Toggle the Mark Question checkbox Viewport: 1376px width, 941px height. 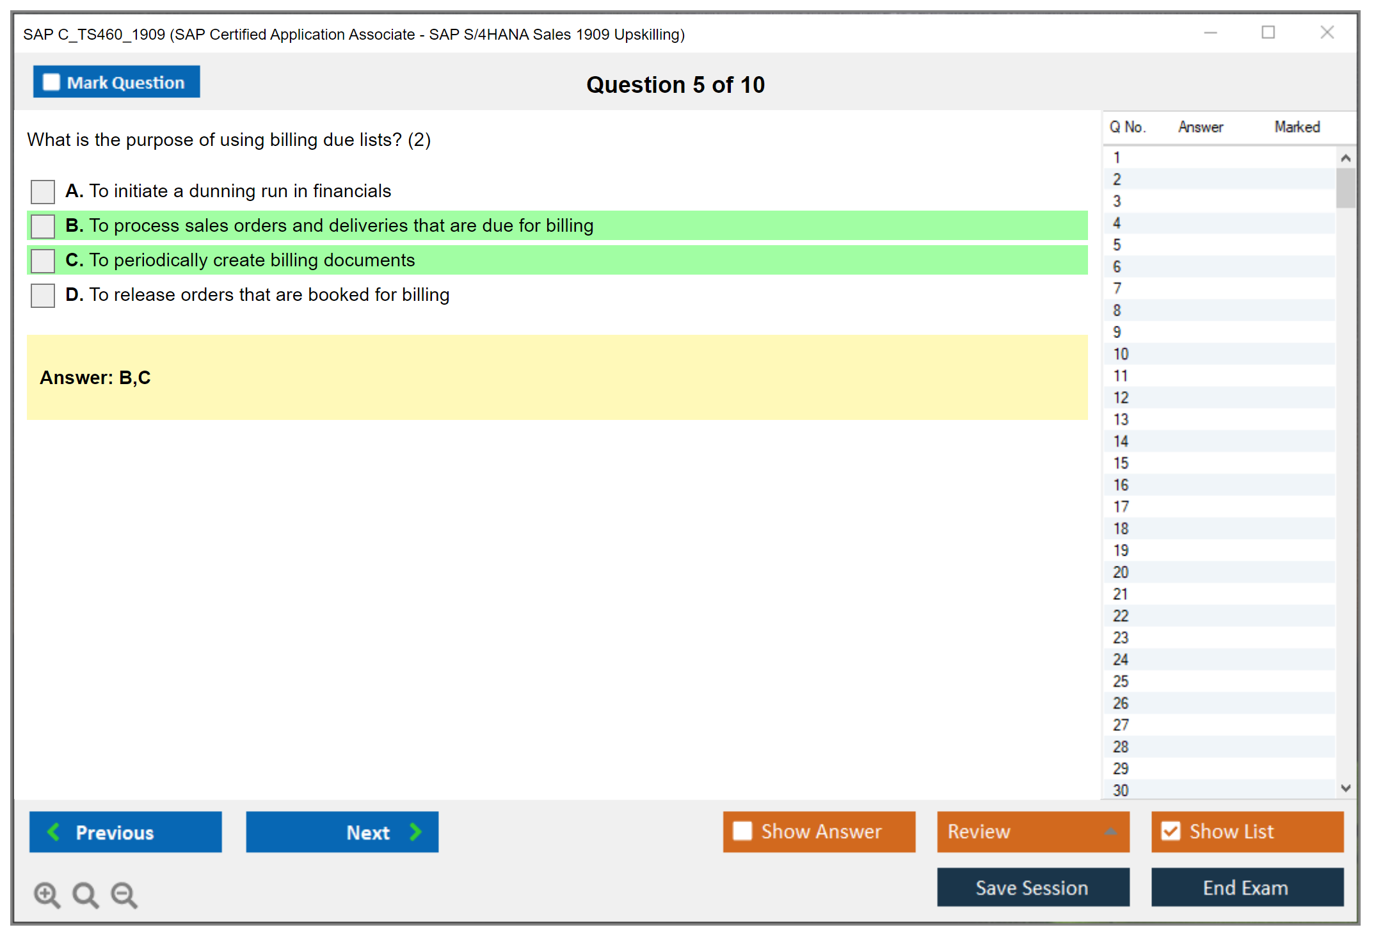[x=51, y=82]
